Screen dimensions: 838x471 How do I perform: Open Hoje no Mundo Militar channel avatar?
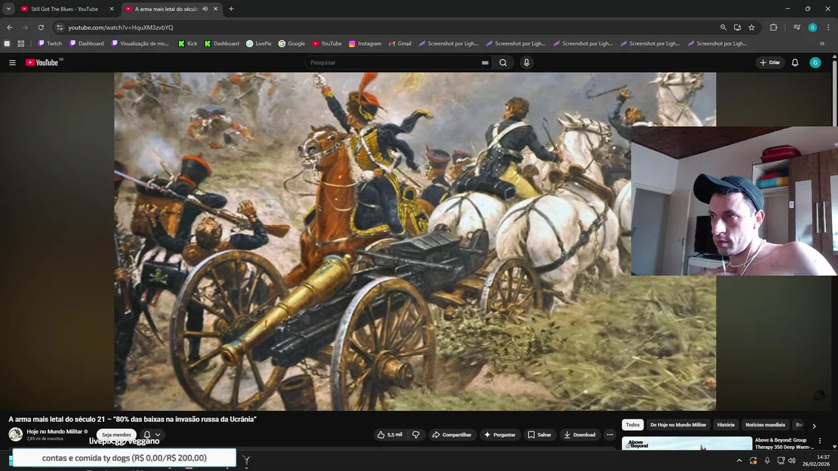click(x=15, y=434)
